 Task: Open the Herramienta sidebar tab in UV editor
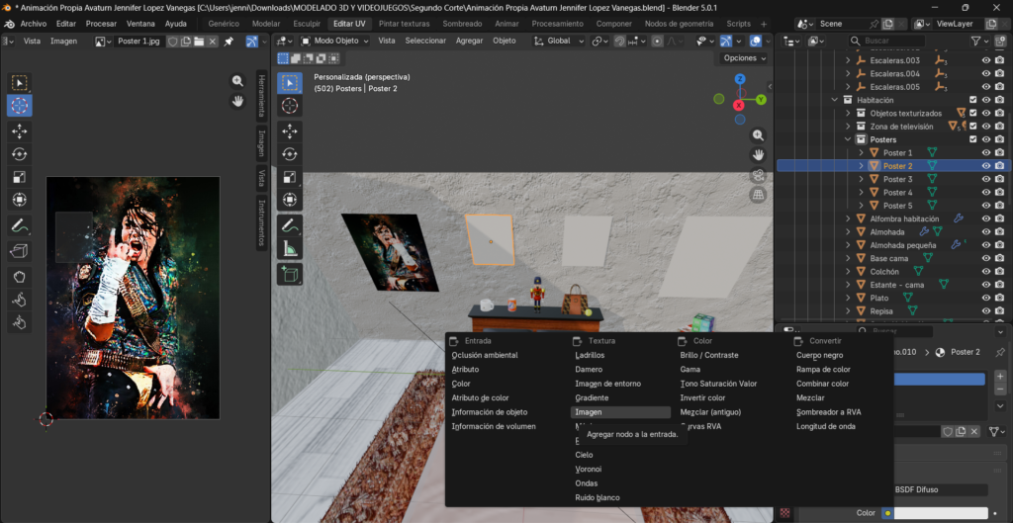pos(261,96)
